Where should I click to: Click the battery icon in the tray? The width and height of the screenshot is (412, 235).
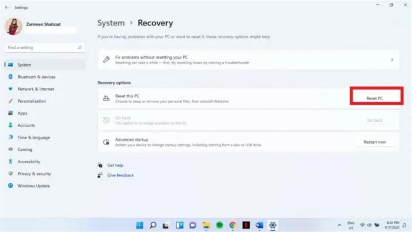[x=377, y=225]
